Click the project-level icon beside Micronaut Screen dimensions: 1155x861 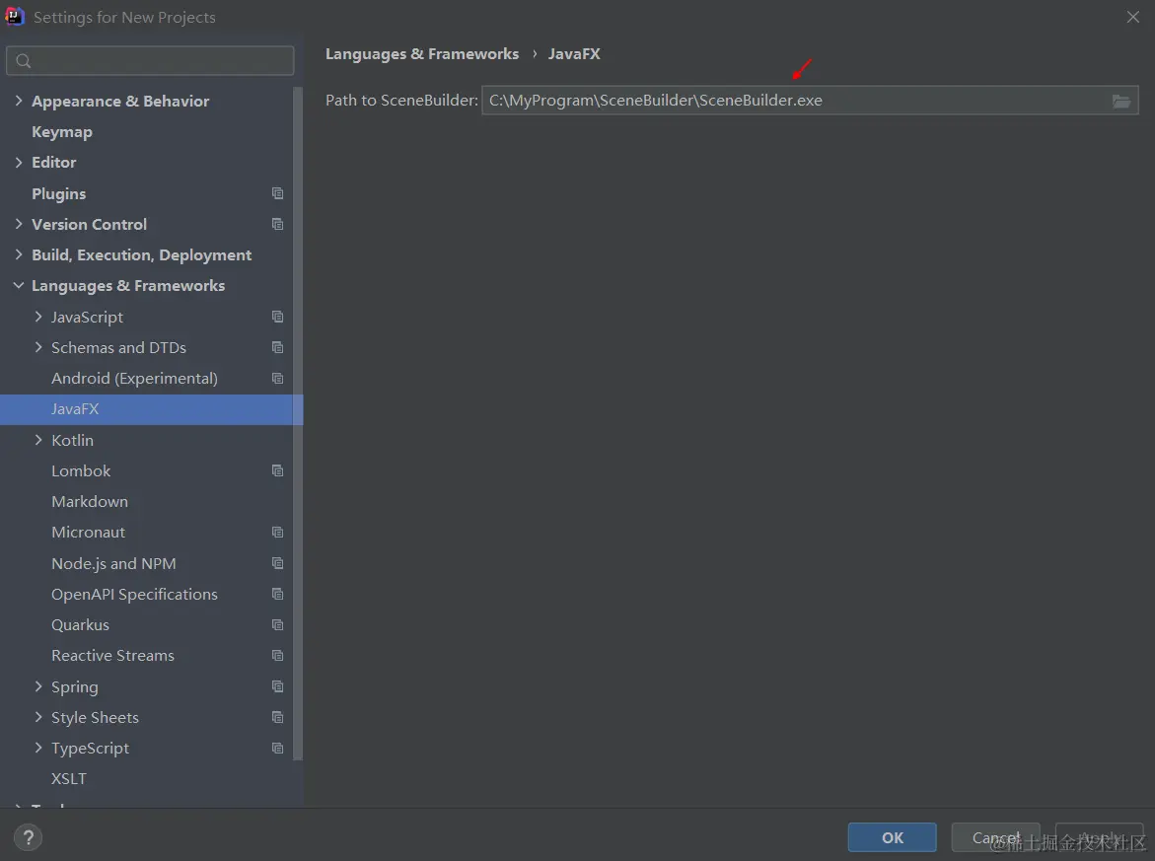pos(278,532)
